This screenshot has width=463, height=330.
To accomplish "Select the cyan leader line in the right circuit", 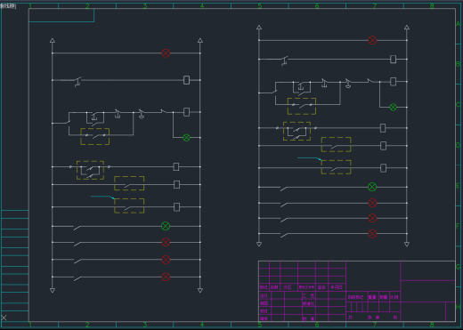I will tap(309, 158).
